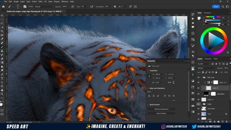Open layer filter Kind dropdown

pos(204,64)
